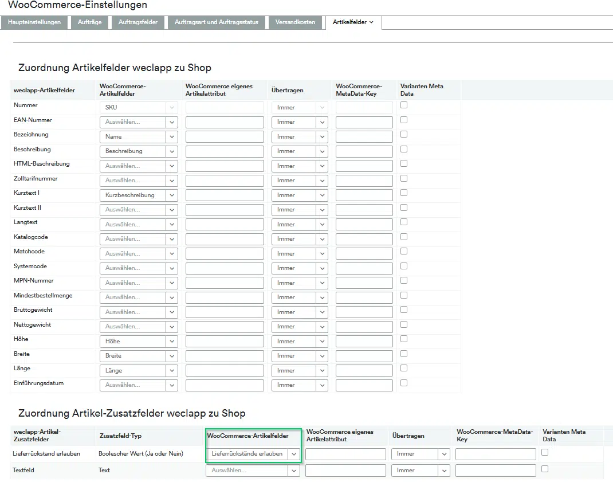Screen dimensions: 613x482
Task: Choose WooCommerce field for Einführungsdatum
Action: (139, 385)
